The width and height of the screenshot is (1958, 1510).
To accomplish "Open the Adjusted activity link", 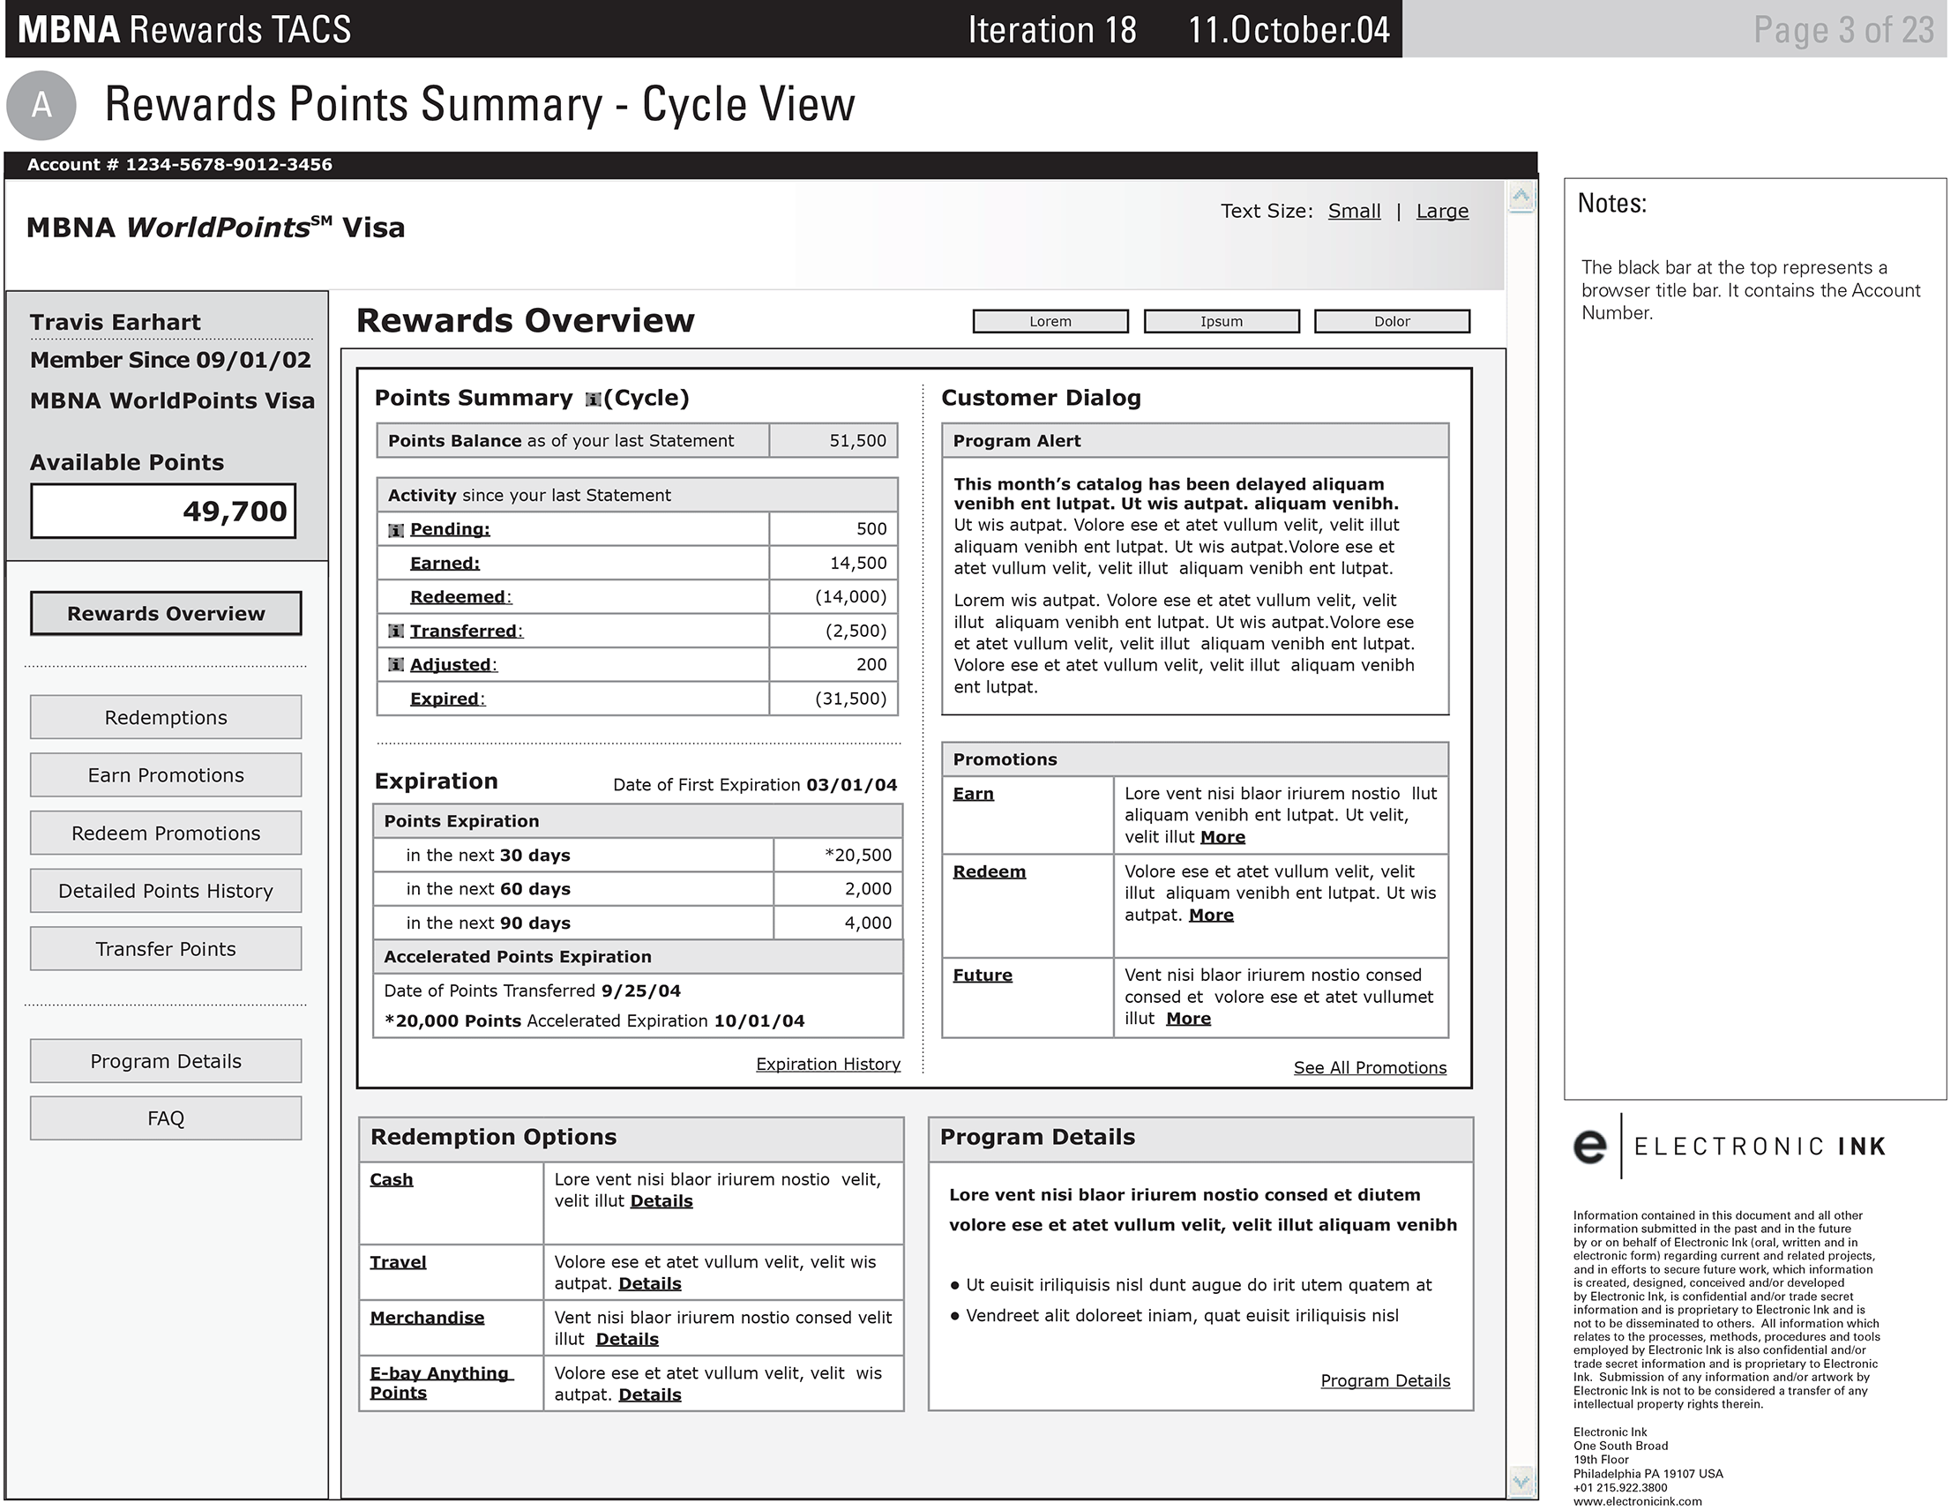I will (452, 665).
